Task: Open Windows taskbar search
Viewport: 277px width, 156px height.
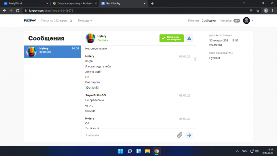Action: click(130, 151)
